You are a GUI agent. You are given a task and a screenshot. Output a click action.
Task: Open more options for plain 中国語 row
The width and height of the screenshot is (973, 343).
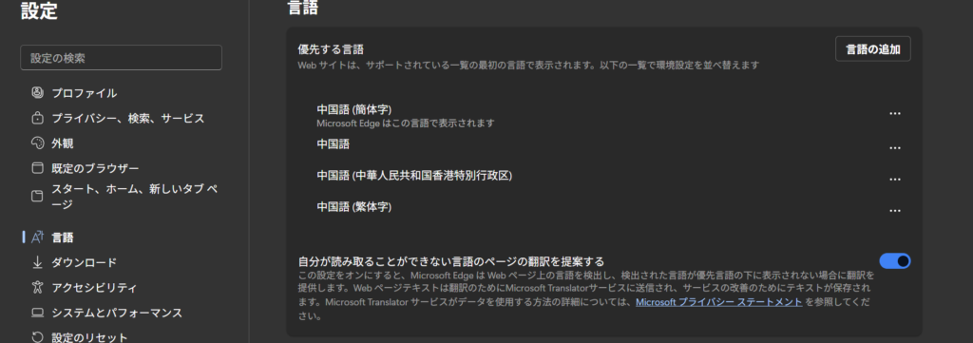pyautogui.click(x=895, y=147)
